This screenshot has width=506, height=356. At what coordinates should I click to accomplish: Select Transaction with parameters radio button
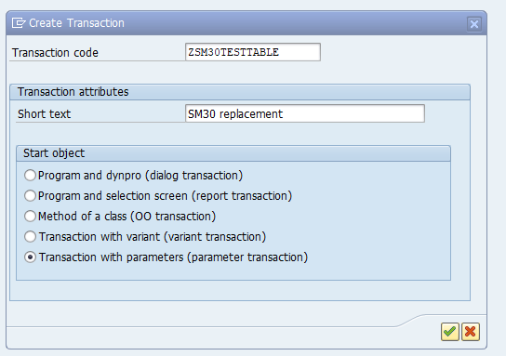tap(30, 257)
